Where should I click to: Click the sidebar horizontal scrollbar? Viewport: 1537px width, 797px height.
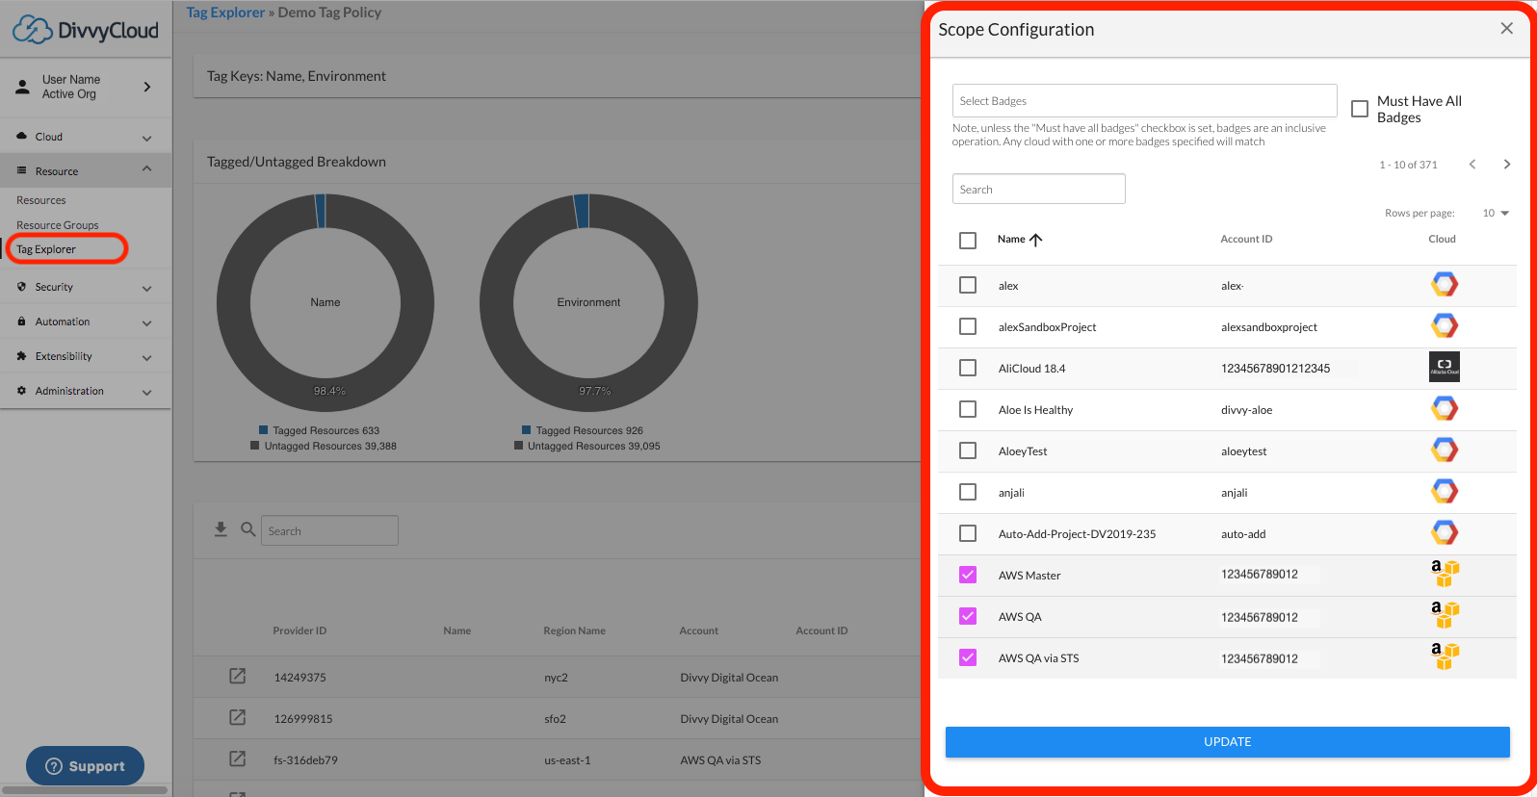tap(85, 790)
